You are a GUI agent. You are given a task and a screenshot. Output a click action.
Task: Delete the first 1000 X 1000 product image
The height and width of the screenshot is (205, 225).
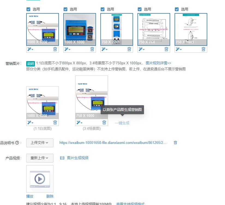click(55, 49)
